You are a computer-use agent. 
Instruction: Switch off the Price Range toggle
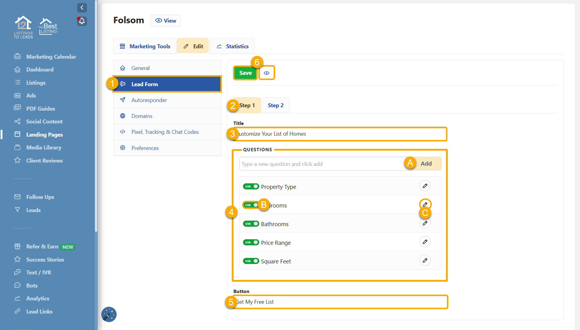[x=251, y=242]
